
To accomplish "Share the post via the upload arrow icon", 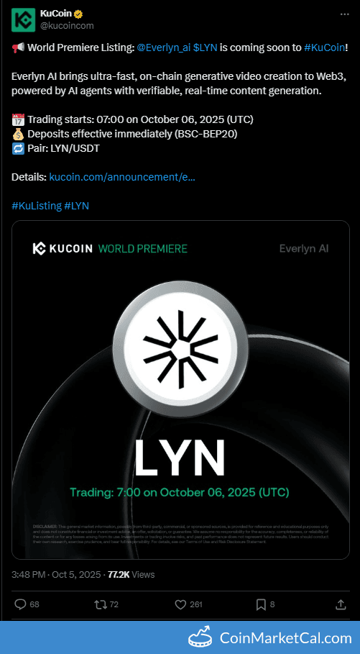I will [341, 604].
